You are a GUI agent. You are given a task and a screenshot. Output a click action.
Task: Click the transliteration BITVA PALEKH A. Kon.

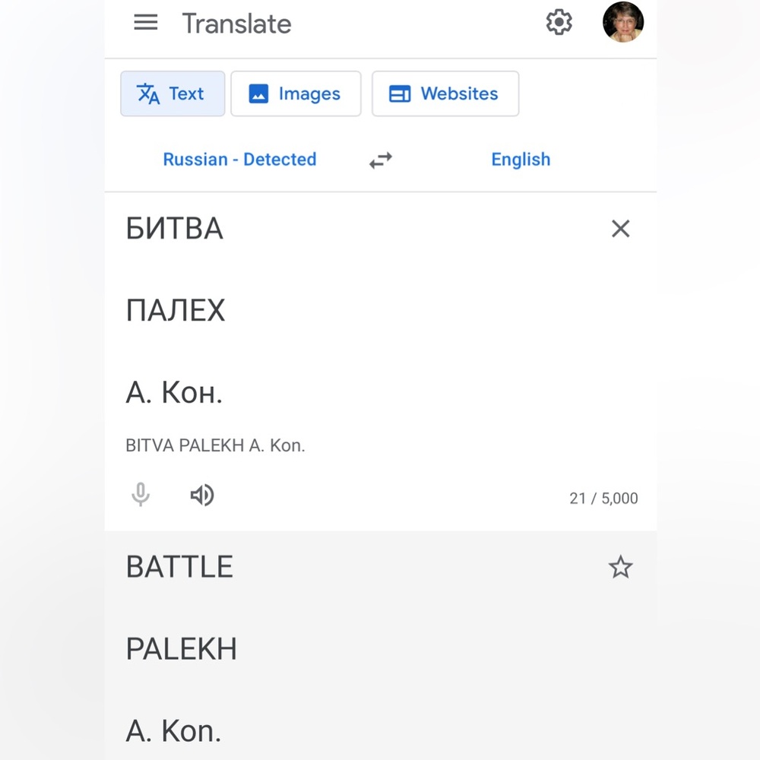(215, 445)
